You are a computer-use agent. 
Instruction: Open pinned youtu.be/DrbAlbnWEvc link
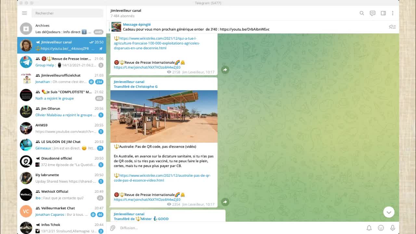pos(244,29)
